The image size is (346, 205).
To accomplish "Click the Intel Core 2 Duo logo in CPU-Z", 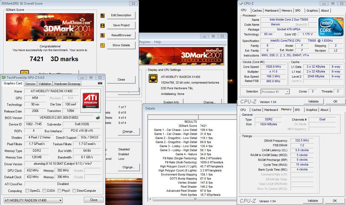I will 331,27.
